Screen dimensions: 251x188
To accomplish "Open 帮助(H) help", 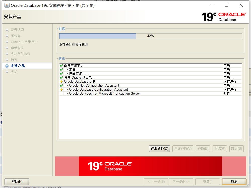I will pos(17,181).
